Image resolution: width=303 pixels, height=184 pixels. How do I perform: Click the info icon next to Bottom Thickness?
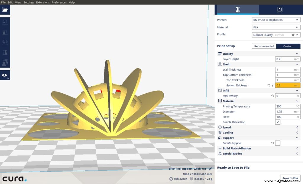click(x=273, y=85)
